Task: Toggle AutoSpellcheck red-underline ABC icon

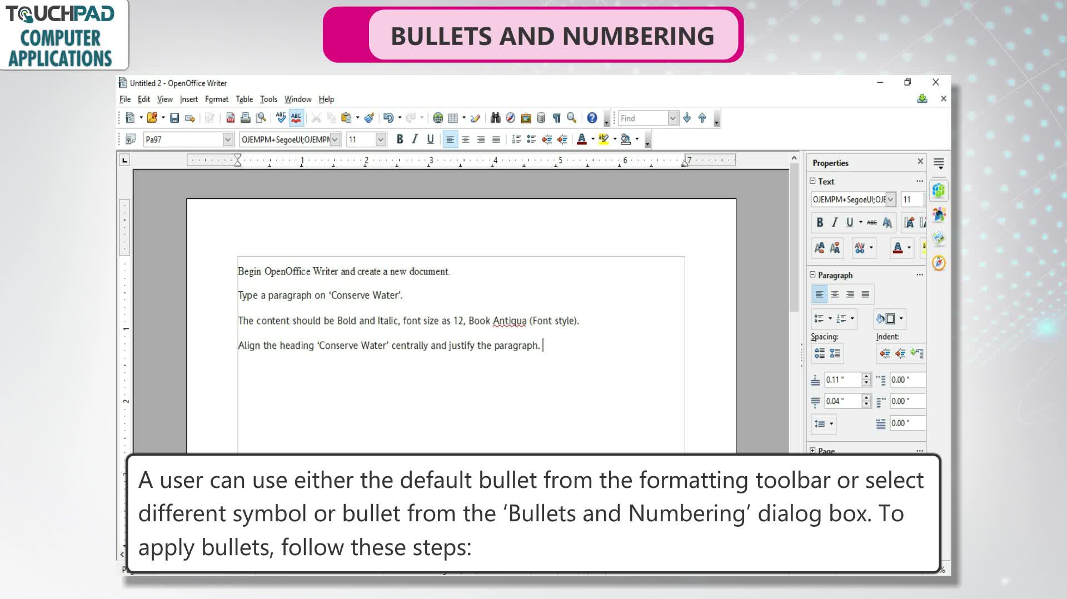Action: pyautogui.click(x=296, y=118)
